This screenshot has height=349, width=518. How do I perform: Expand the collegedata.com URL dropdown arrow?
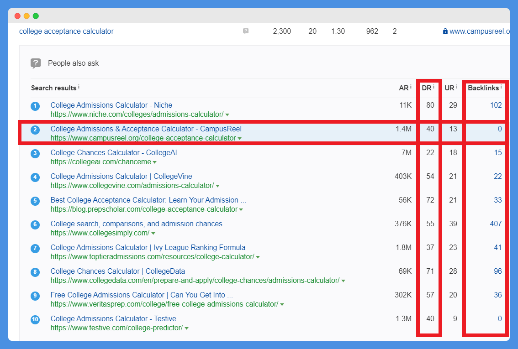pyautogui.click(x=343, y=281)
